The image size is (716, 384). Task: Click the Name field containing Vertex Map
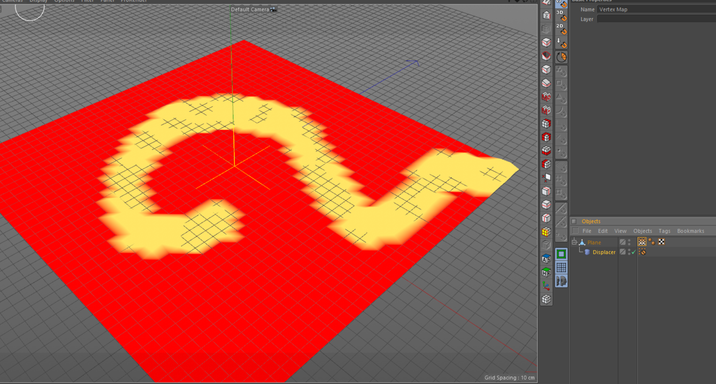[x=656, y=9]
